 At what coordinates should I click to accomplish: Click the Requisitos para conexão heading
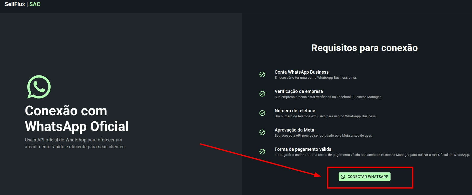(364, 48)
